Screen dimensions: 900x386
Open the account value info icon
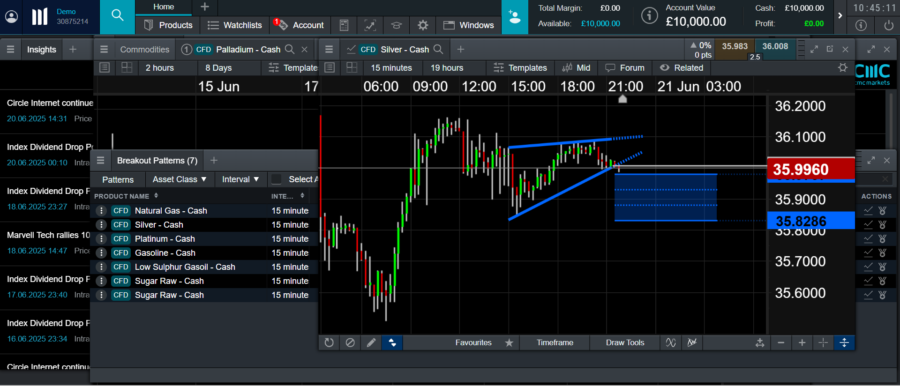pyautogui.click(x=649, y=15)
